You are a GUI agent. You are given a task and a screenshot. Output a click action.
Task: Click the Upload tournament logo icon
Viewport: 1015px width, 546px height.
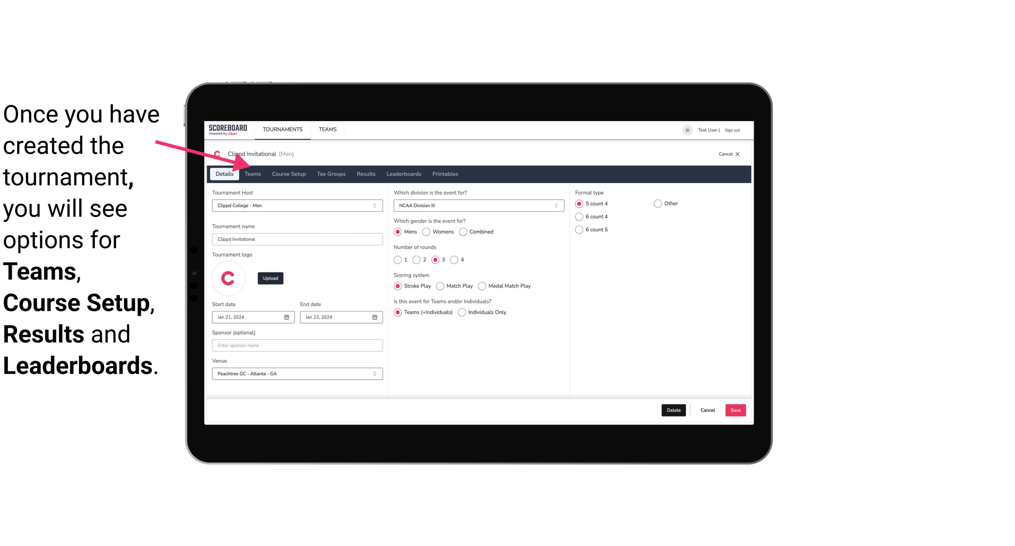click(270, 278)
